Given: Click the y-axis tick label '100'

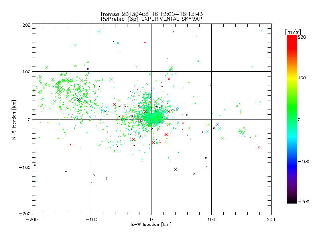Looking at the screenshot, I should 26,72.
